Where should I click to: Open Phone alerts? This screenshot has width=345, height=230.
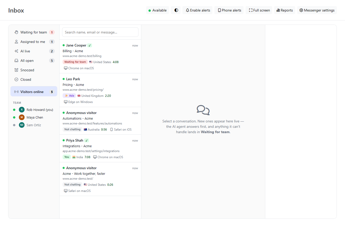pos(229,10)
